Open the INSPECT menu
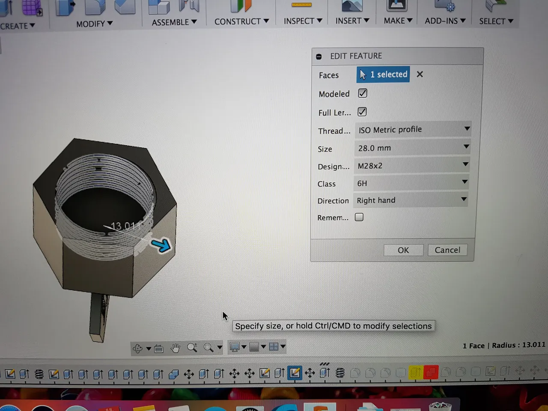 303,21
